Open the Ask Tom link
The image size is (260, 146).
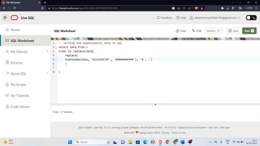pos(213,128)
